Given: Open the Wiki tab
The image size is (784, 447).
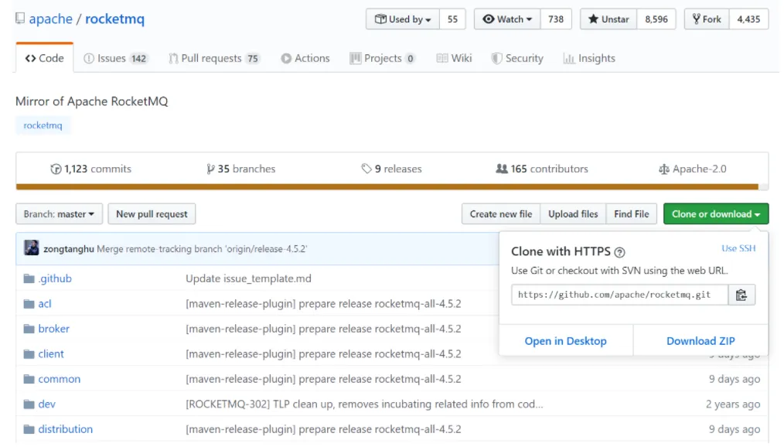Looking at the screenshot, I should 454,58.
